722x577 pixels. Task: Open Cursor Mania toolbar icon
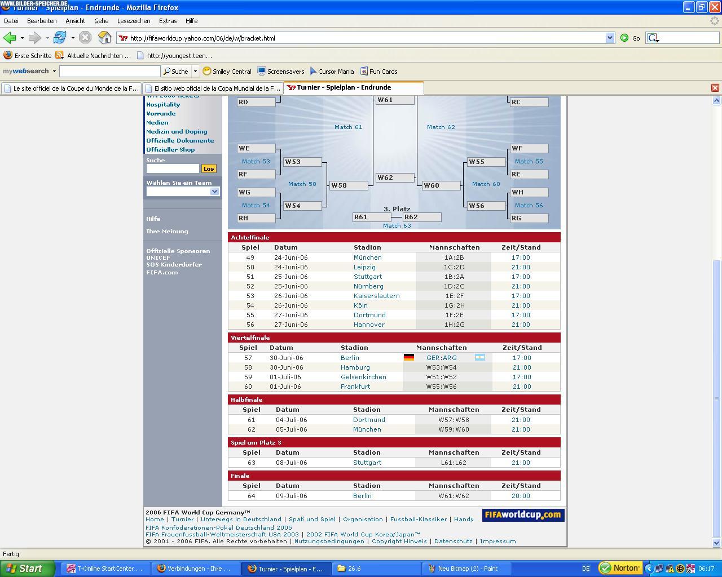(332, 72)
